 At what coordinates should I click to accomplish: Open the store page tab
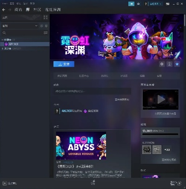[x=62, y=76]
